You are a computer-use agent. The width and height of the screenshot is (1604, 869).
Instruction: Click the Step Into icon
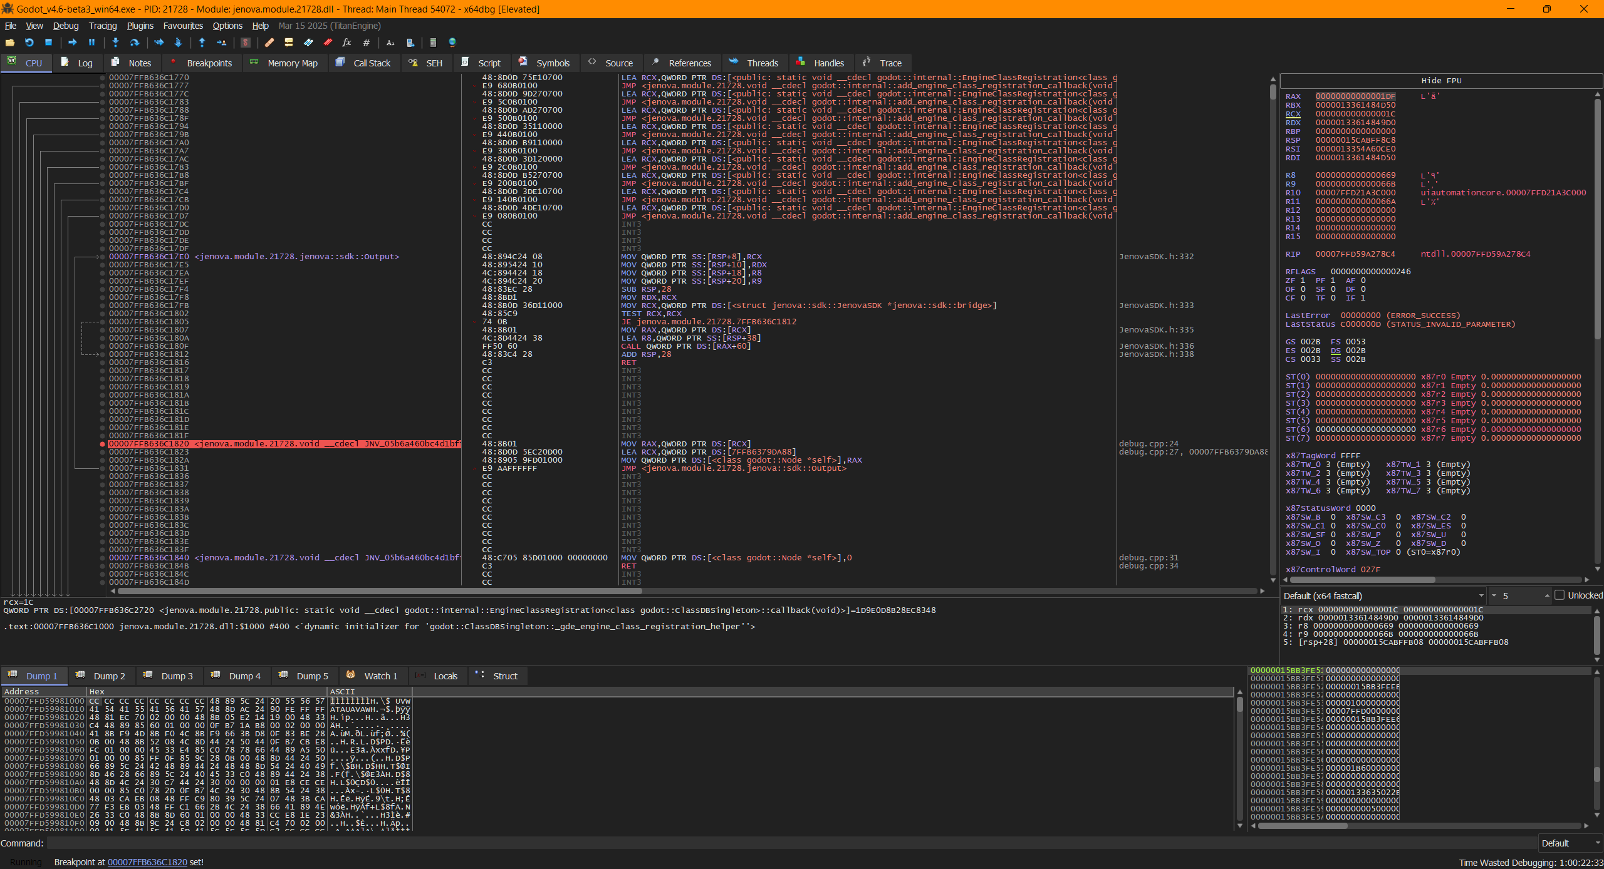[115, 43]
